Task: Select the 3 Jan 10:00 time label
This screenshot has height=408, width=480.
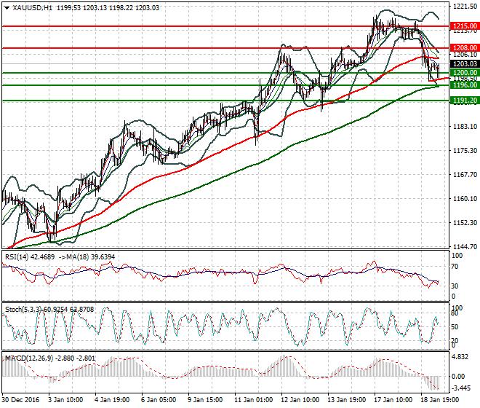Action: [65, 400]
